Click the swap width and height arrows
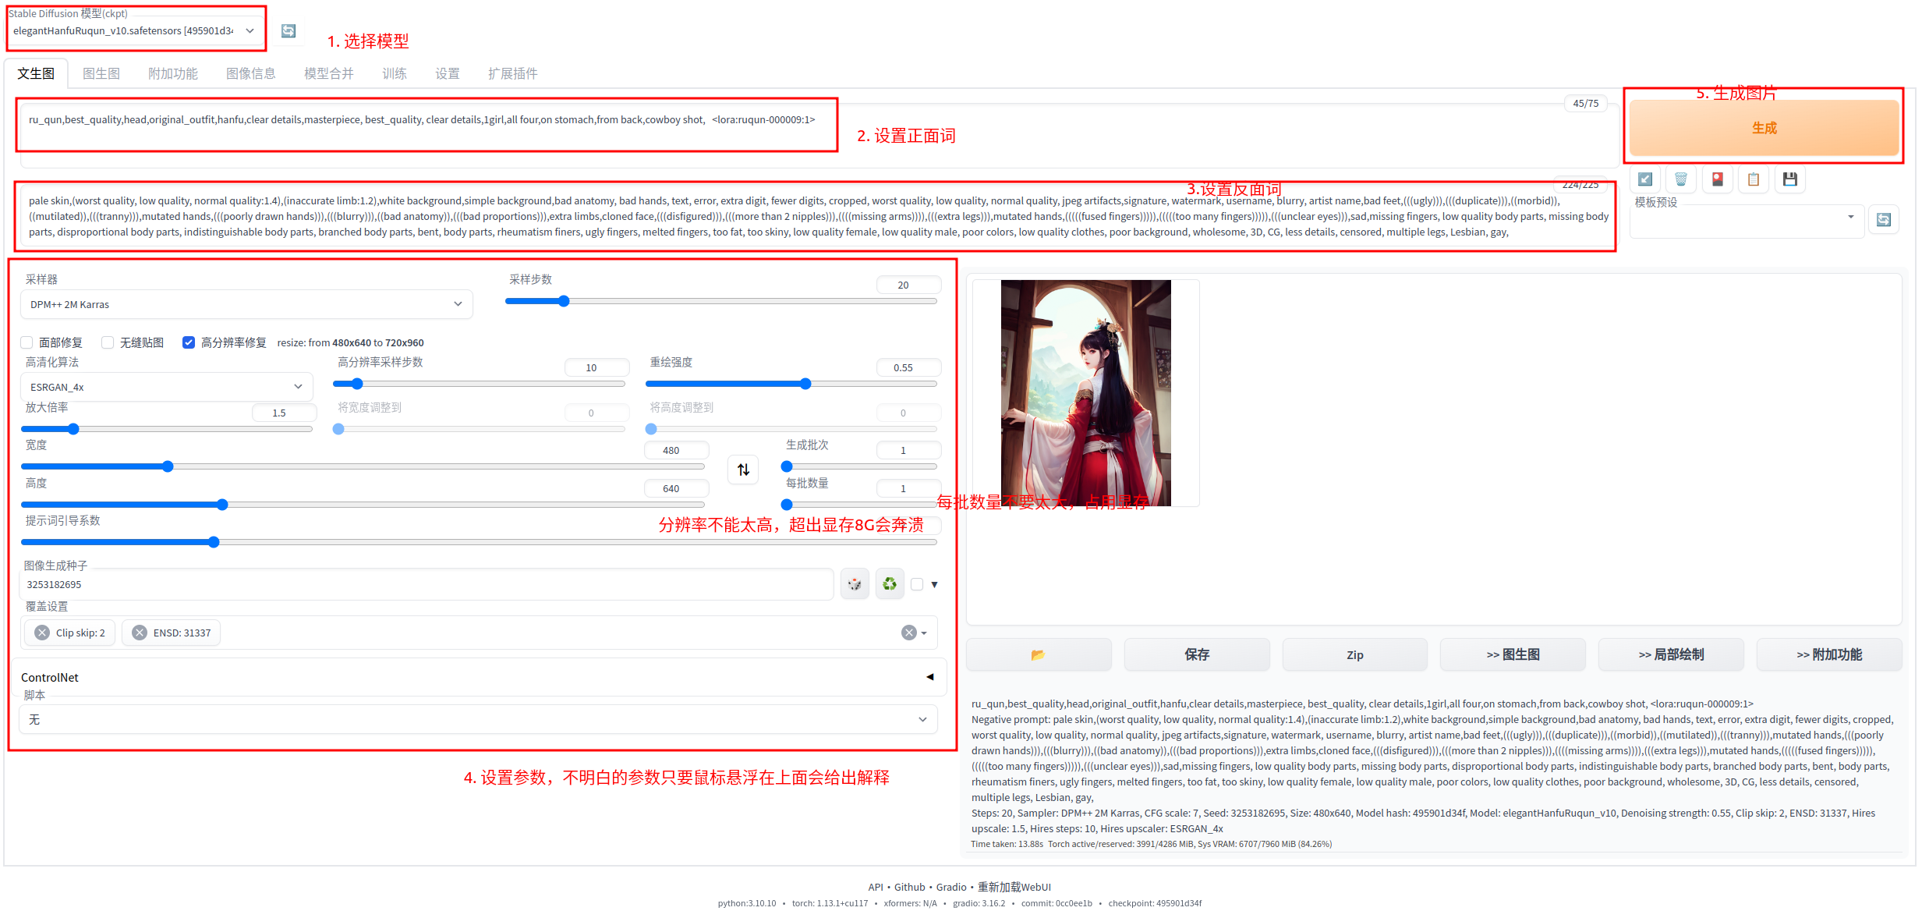Image resolution: width=1922 pixels, height=911 pixels. [743, 470]
